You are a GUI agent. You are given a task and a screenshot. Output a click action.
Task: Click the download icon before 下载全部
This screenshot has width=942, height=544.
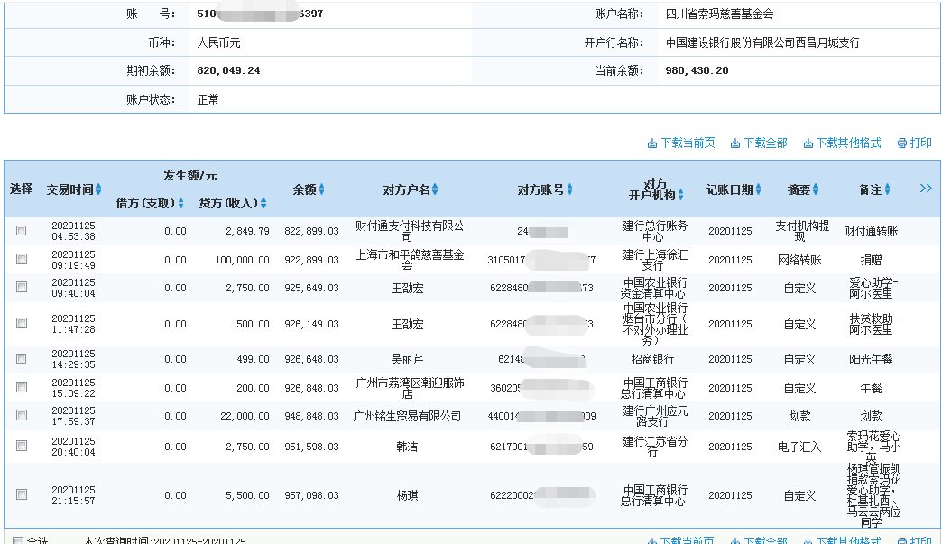pos(735,143)
